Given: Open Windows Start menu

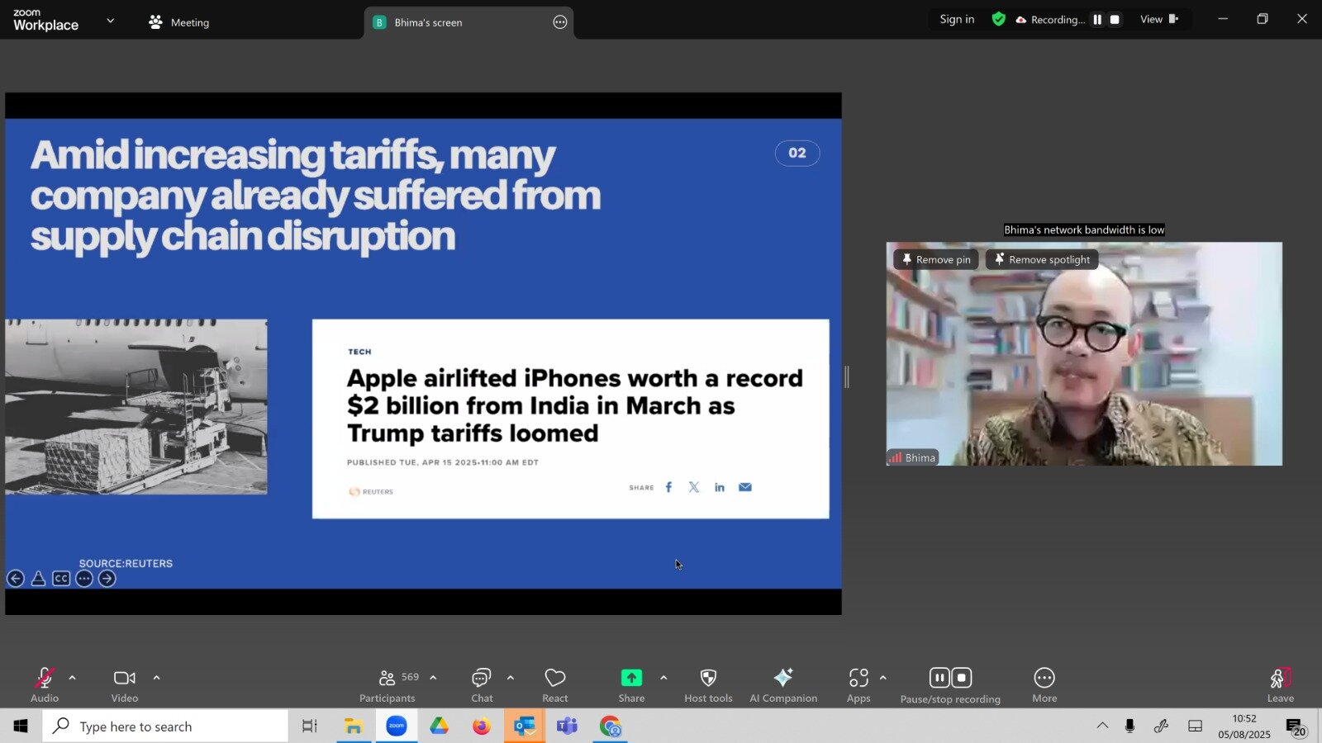Looking at the screenshot, I should point(21,726).
